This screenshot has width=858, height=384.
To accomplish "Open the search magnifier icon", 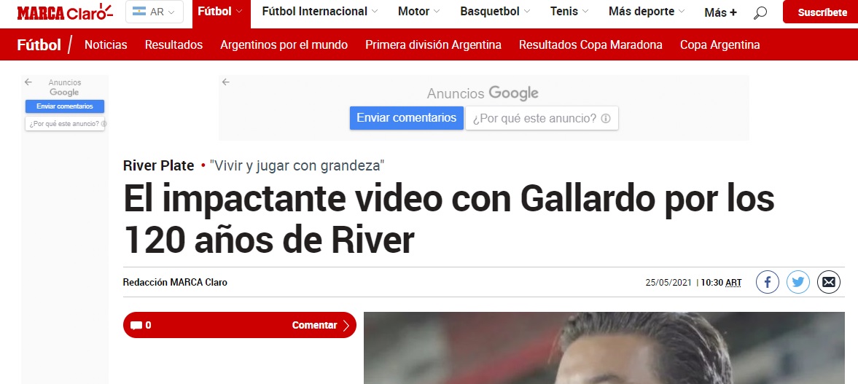I will click(x=760, y=12).
